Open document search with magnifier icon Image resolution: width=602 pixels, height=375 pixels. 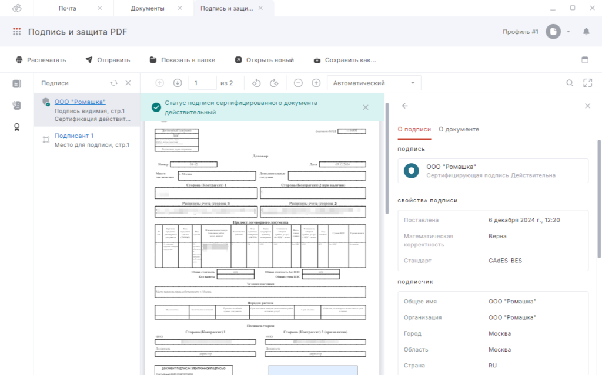(570, 83)
